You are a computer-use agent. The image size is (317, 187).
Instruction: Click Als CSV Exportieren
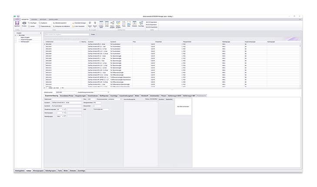point(151,22)
